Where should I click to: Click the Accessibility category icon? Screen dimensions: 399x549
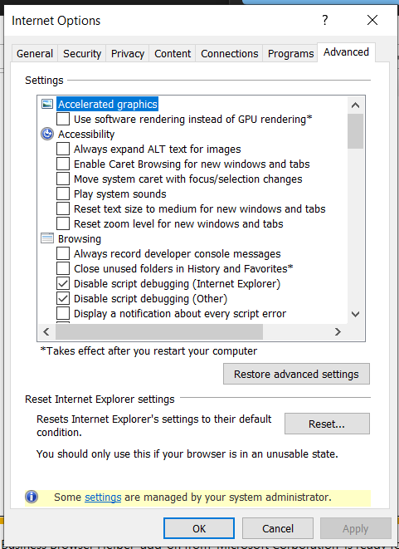[47, 134]
